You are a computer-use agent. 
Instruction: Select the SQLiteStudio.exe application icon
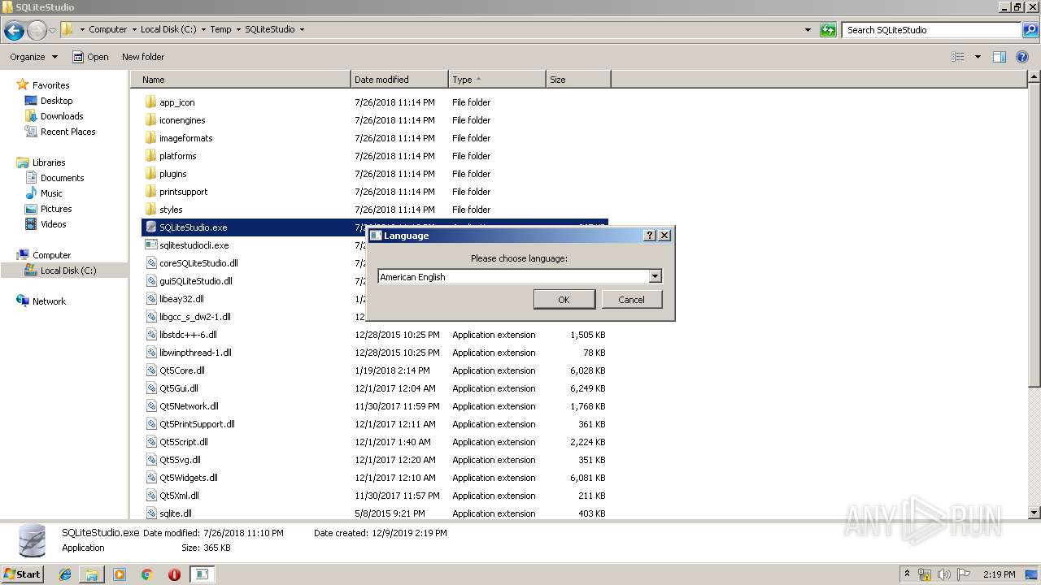pos(150,227)
